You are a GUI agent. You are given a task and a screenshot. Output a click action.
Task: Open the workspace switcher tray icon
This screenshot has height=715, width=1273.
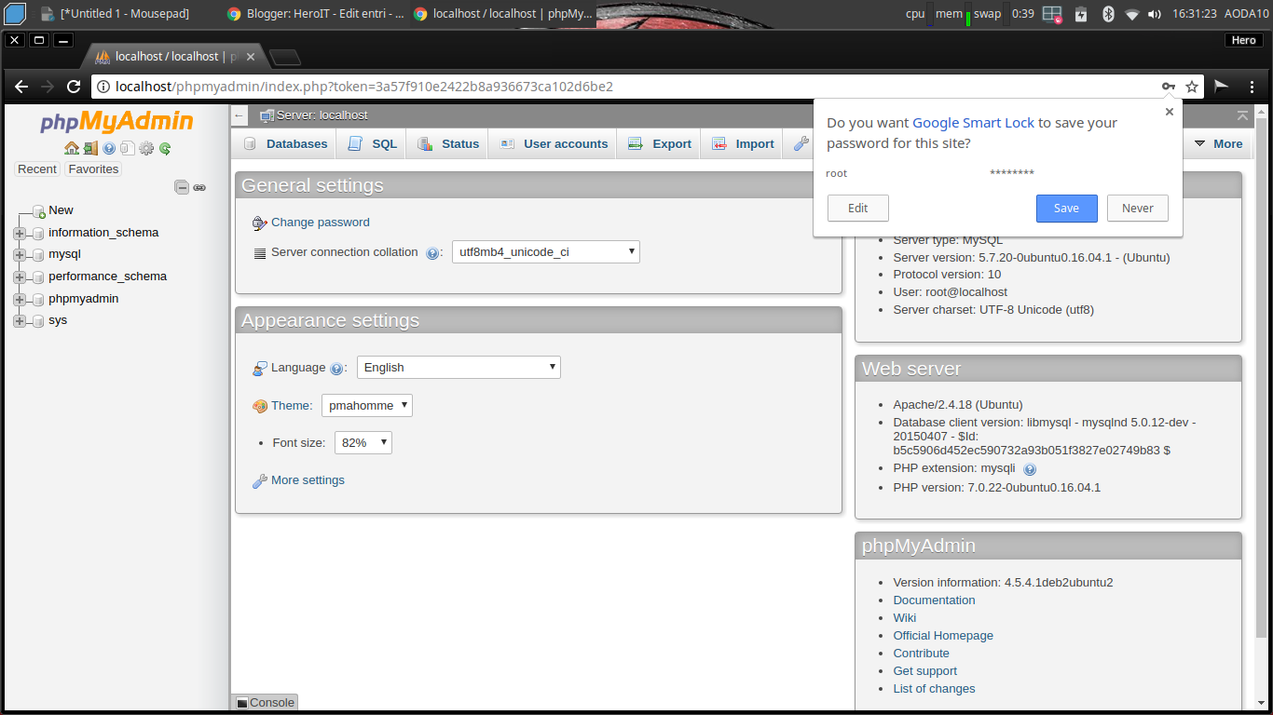pos(1052,14)
